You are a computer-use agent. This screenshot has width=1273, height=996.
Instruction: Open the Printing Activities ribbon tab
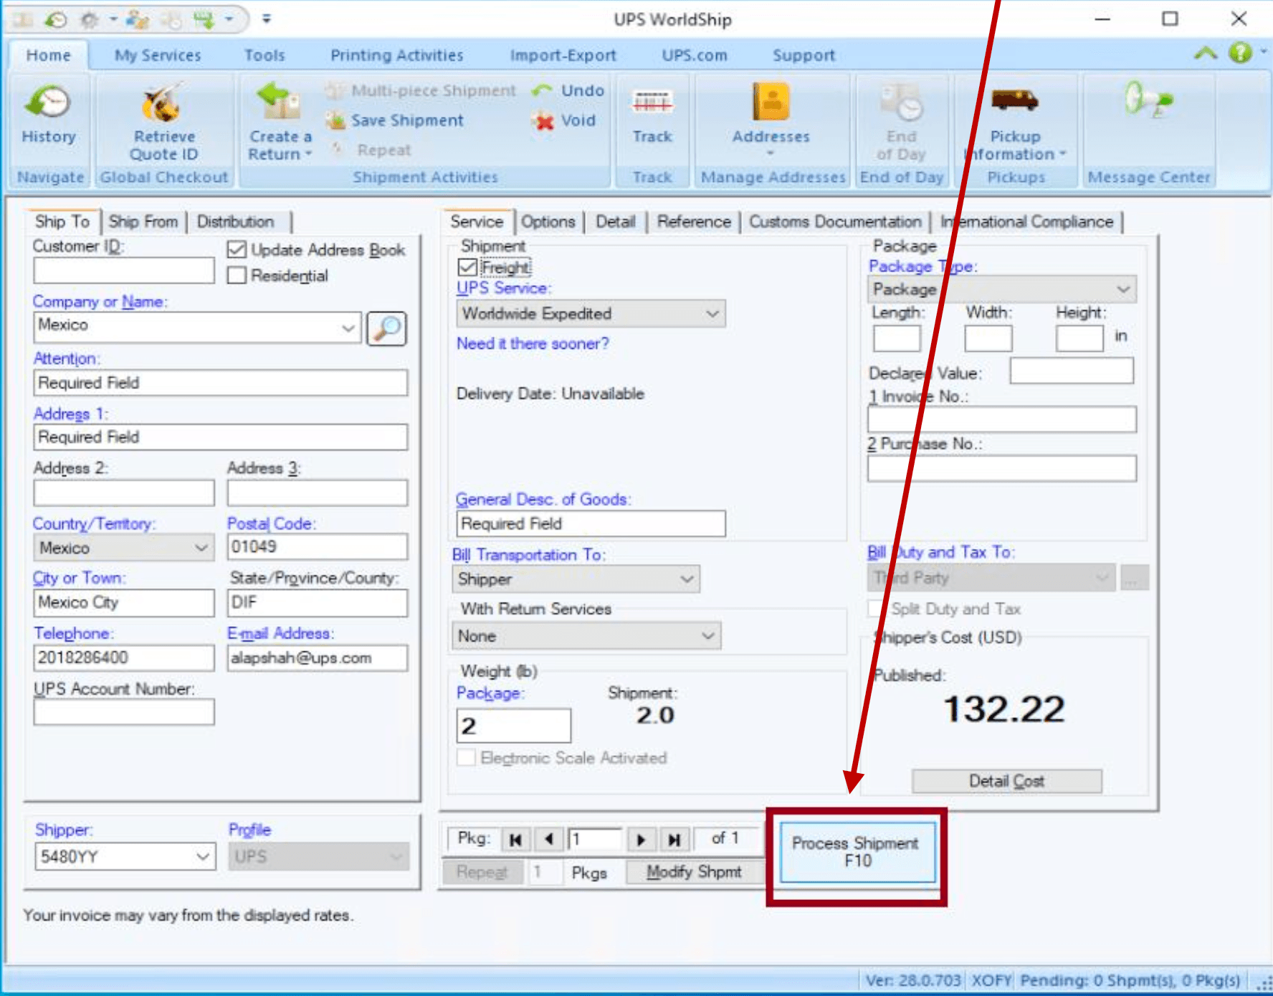(x=396, y=55)
